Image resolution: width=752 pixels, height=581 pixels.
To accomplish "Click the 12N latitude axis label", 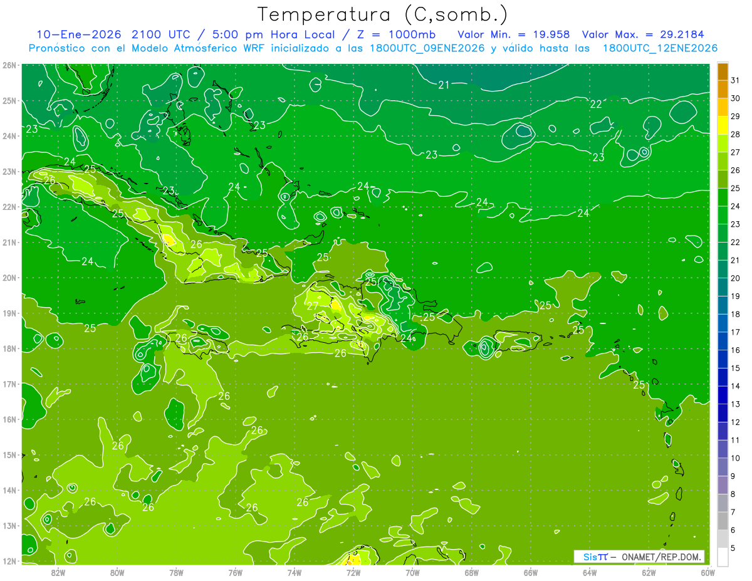I will (11, 561).
